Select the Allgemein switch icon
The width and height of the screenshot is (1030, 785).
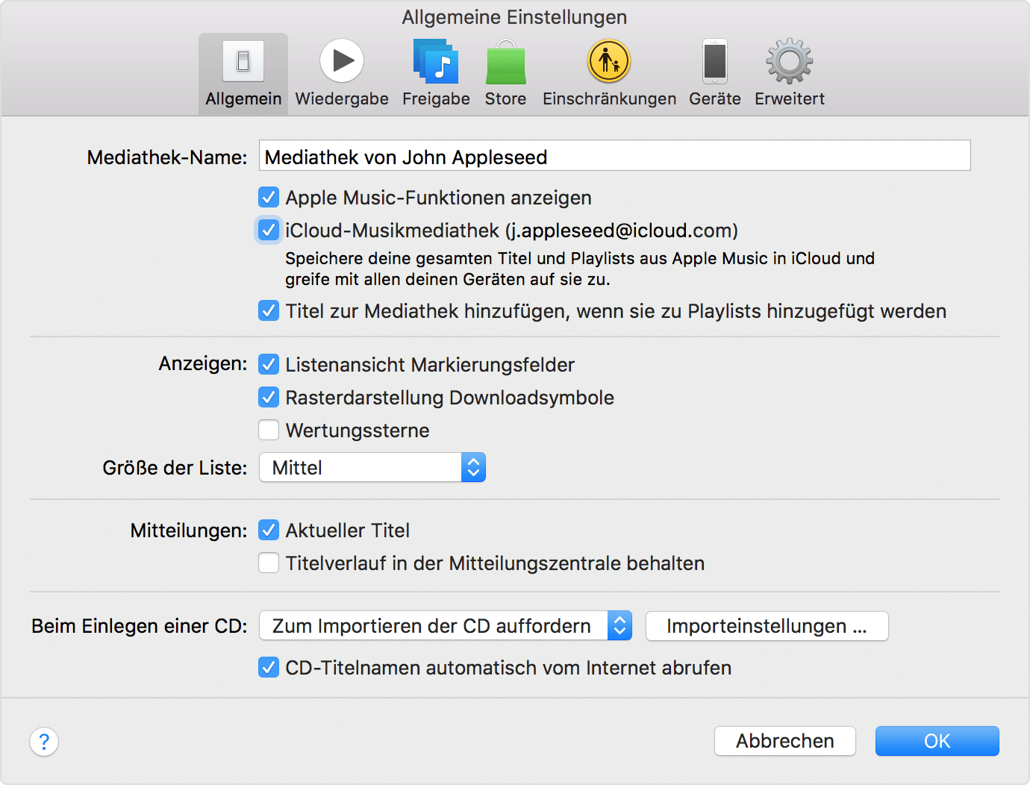pyautogui.click(x=243, y=61)
